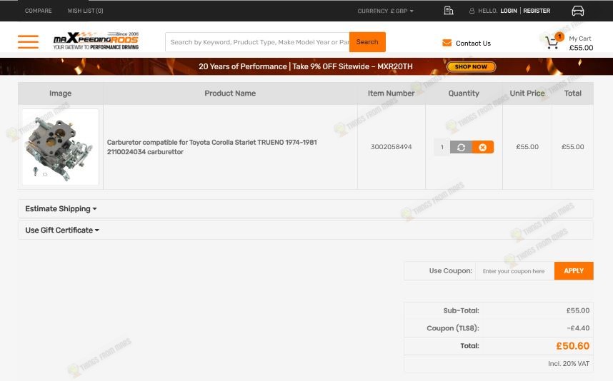
Task: Click the Register link
Action: click(x=537, y=11)
